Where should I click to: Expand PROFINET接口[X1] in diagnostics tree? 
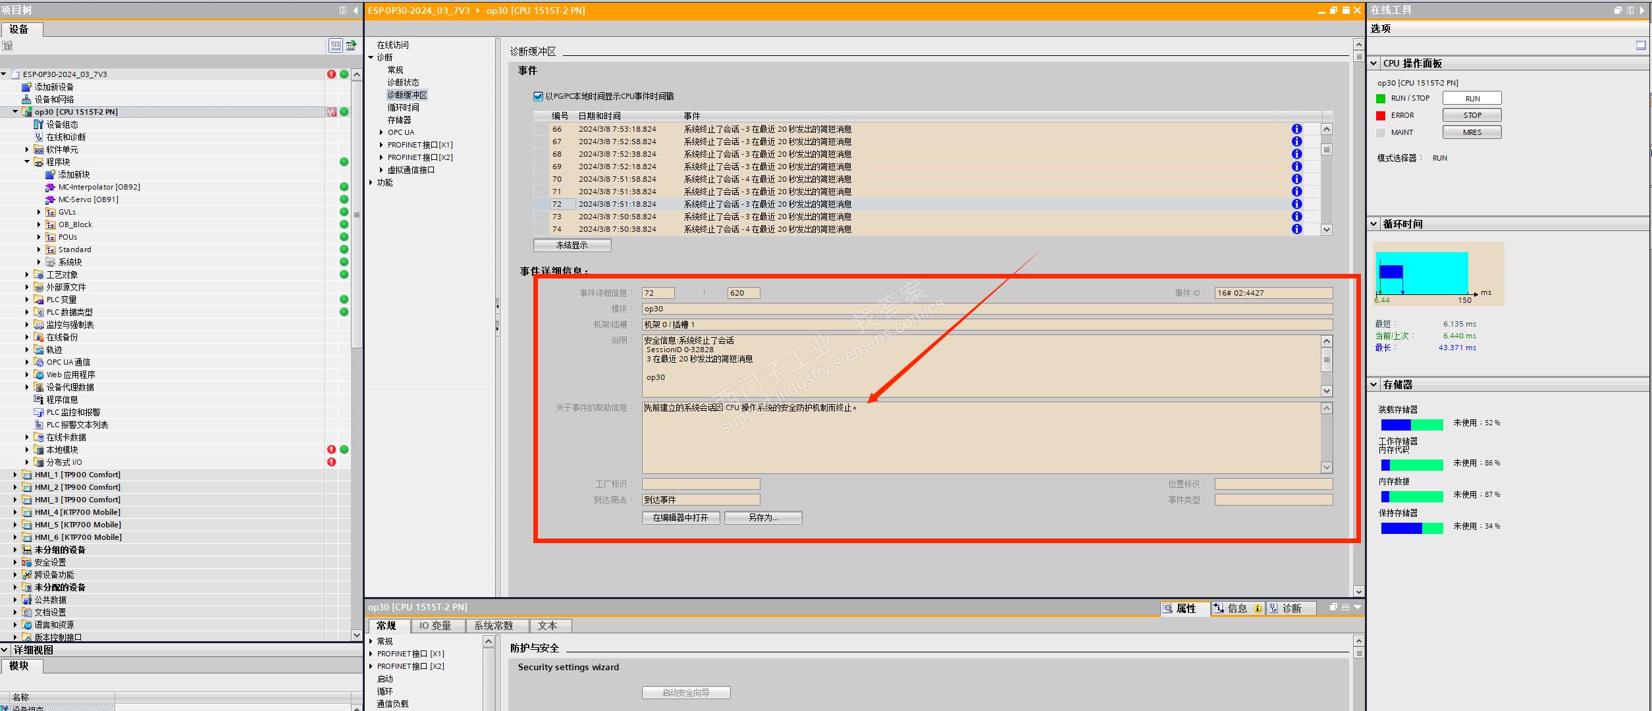381,145
